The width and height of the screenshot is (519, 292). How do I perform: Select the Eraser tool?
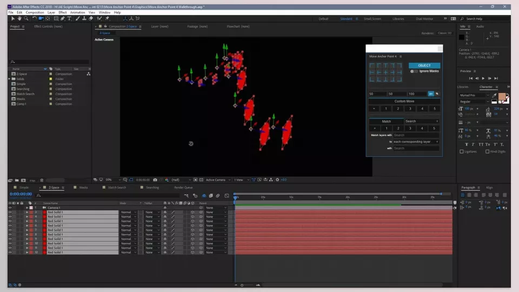(x=91, y=18)
